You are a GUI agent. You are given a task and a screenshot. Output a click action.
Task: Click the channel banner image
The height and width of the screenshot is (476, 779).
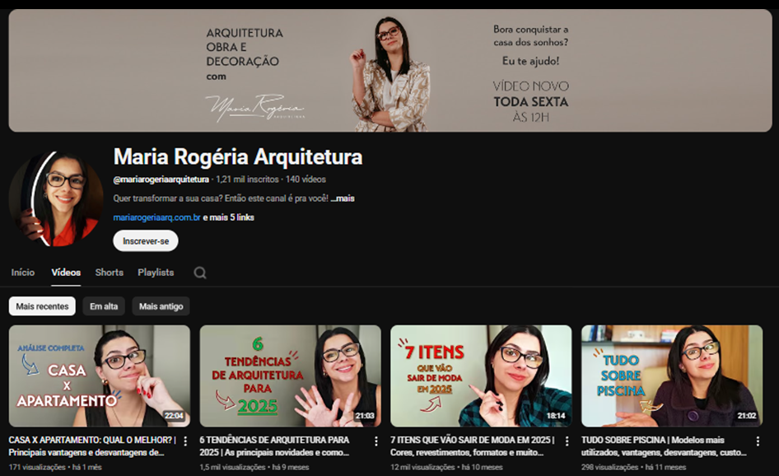[x=389, y=71]
